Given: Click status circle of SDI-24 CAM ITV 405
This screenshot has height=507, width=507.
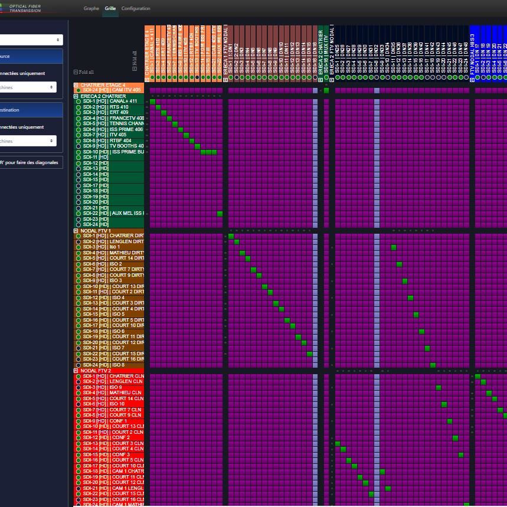Looking at the screenshot, I should point(78,90).
